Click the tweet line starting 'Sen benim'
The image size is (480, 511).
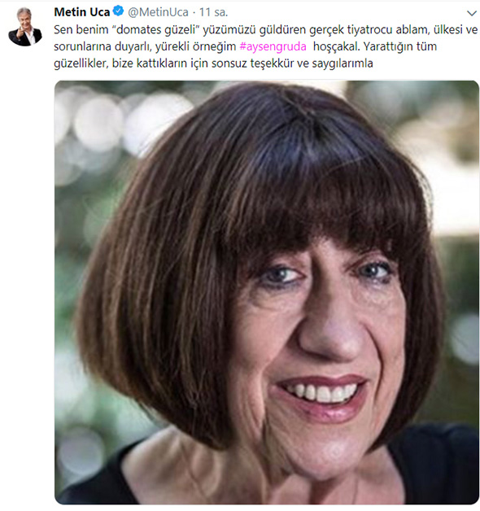(x=265, y=29)
